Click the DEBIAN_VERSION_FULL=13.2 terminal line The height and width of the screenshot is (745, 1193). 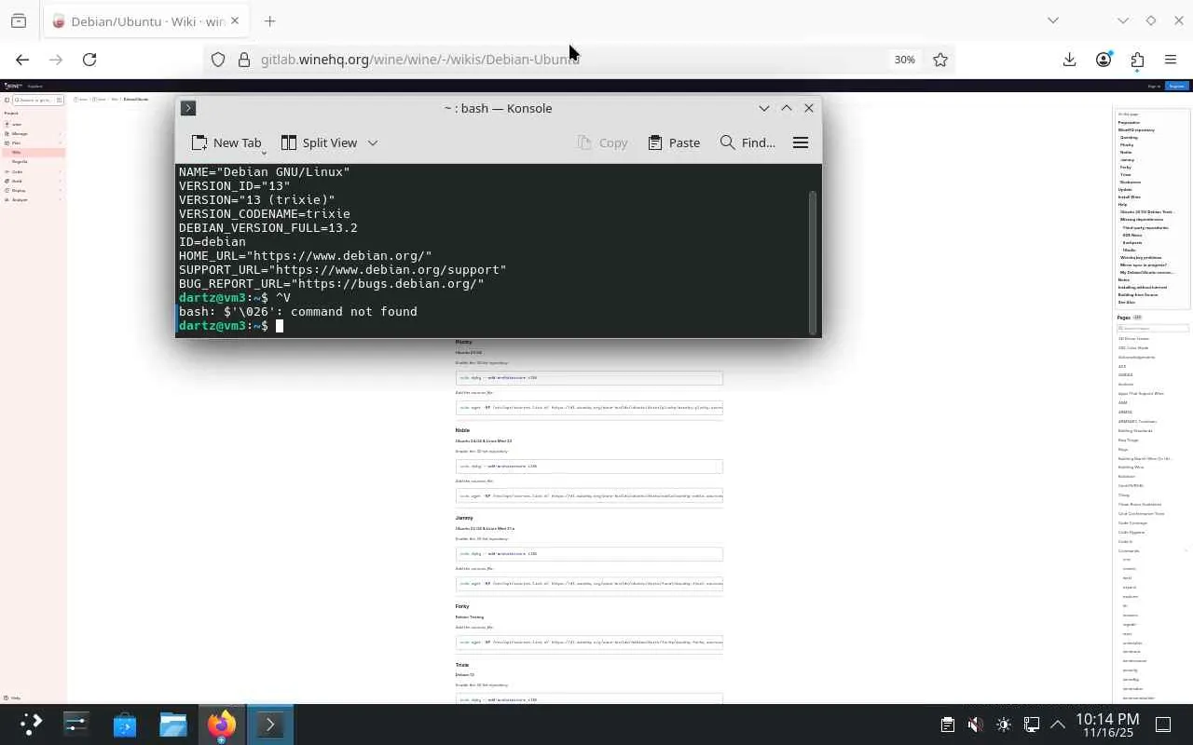pos(268,228)
